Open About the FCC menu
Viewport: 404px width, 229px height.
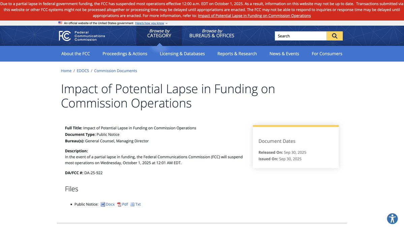pyautogui.click(x=75, y=54)
